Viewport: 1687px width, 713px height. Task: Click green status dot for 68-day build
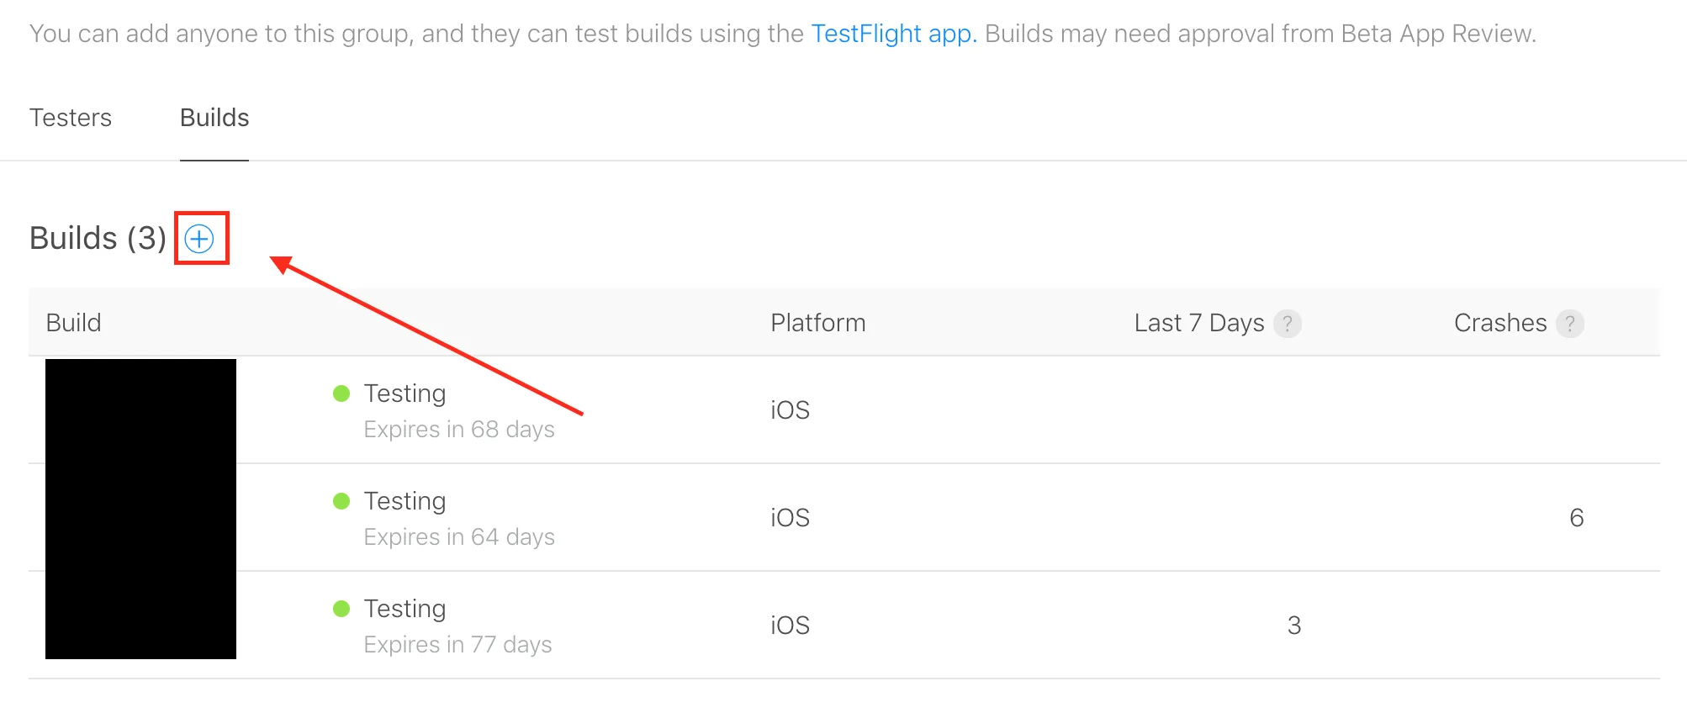[341, 393]
